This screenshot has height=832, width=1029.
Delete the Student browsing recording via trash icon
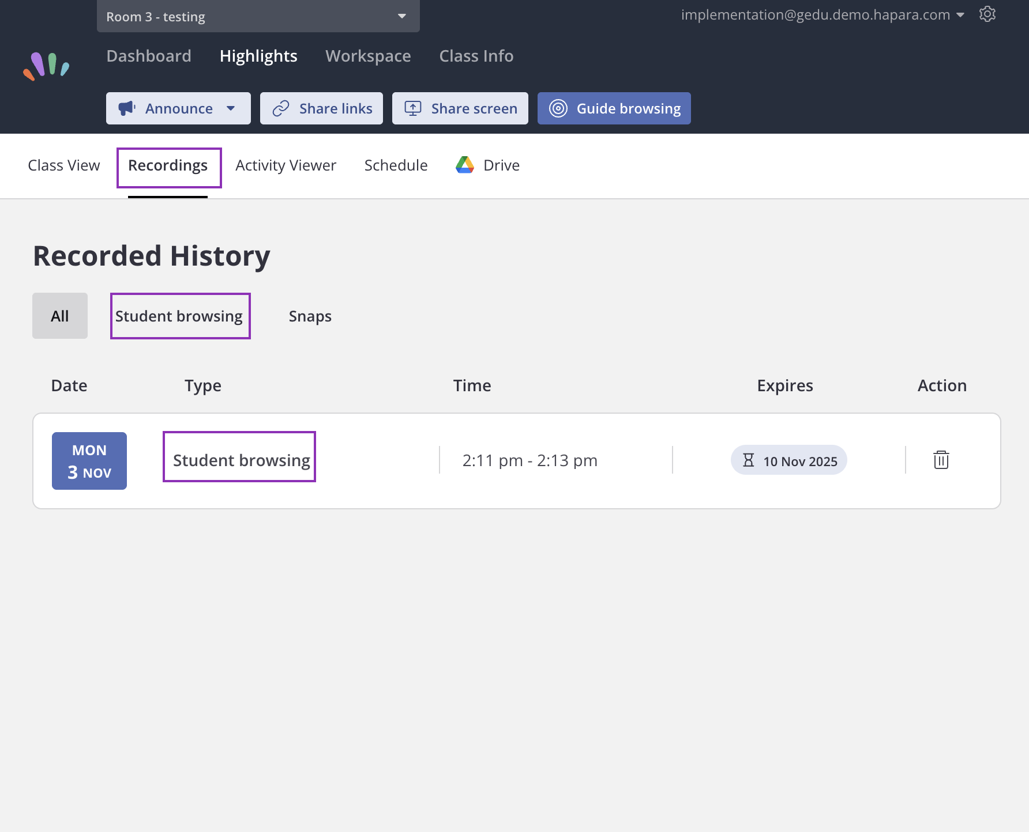pos(941,460)
